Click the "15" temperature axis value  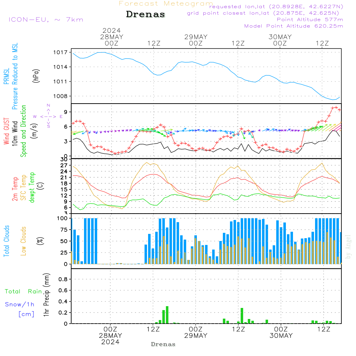point(64,190)
